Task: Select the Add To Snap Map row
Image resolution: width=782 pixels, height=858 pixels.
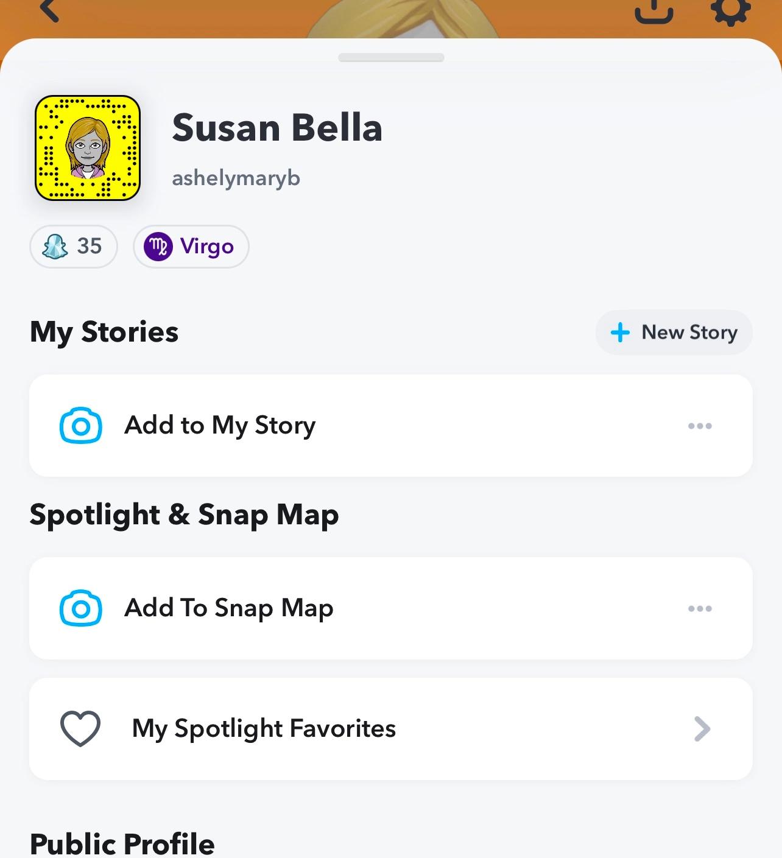Action: tap(391, 608)
